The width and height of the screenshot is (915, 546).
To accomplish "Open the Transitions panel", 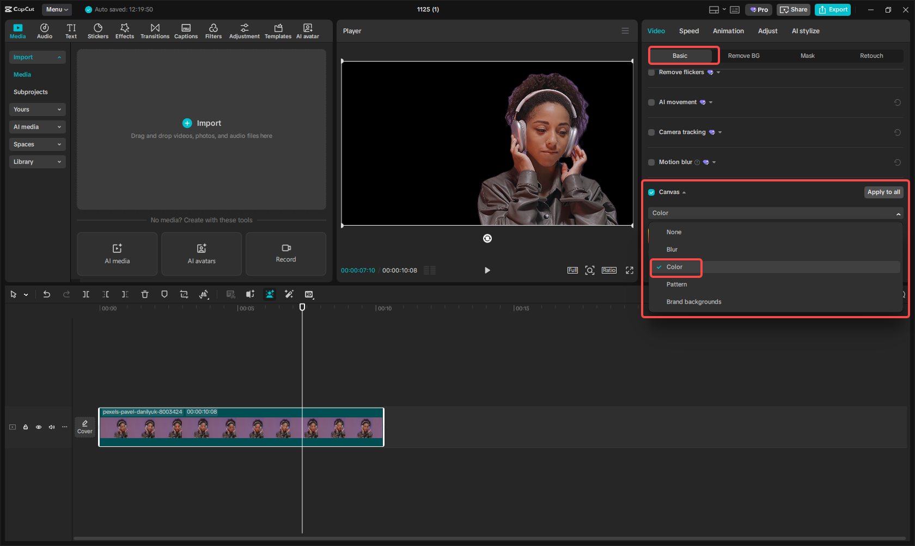I will click(x=155, y=31).
